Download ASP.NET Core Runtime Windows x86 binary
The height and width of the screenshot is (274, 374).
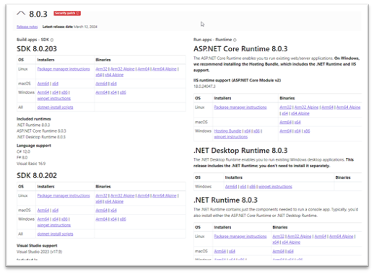click(307, 131)
